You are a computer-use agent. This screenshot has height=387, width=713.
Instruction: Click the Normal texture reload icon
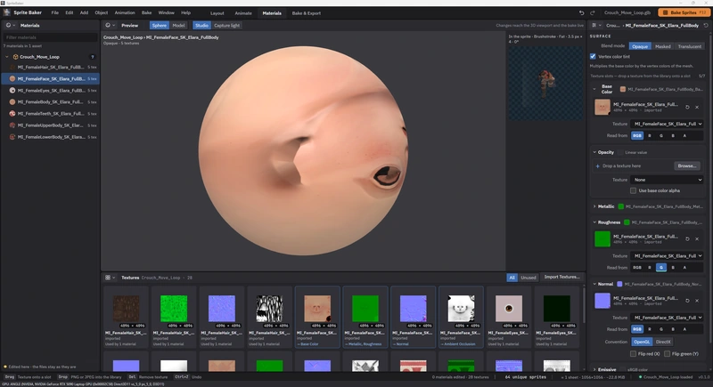pos(687,301)
